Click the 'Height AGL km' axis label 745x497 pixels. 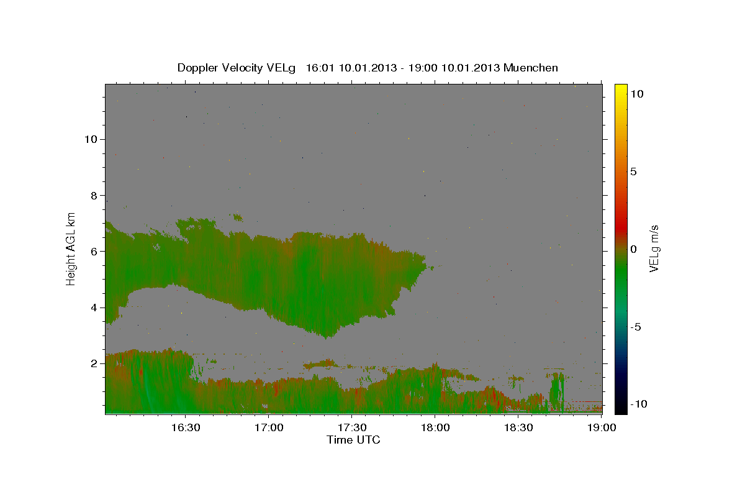(71, 248)
